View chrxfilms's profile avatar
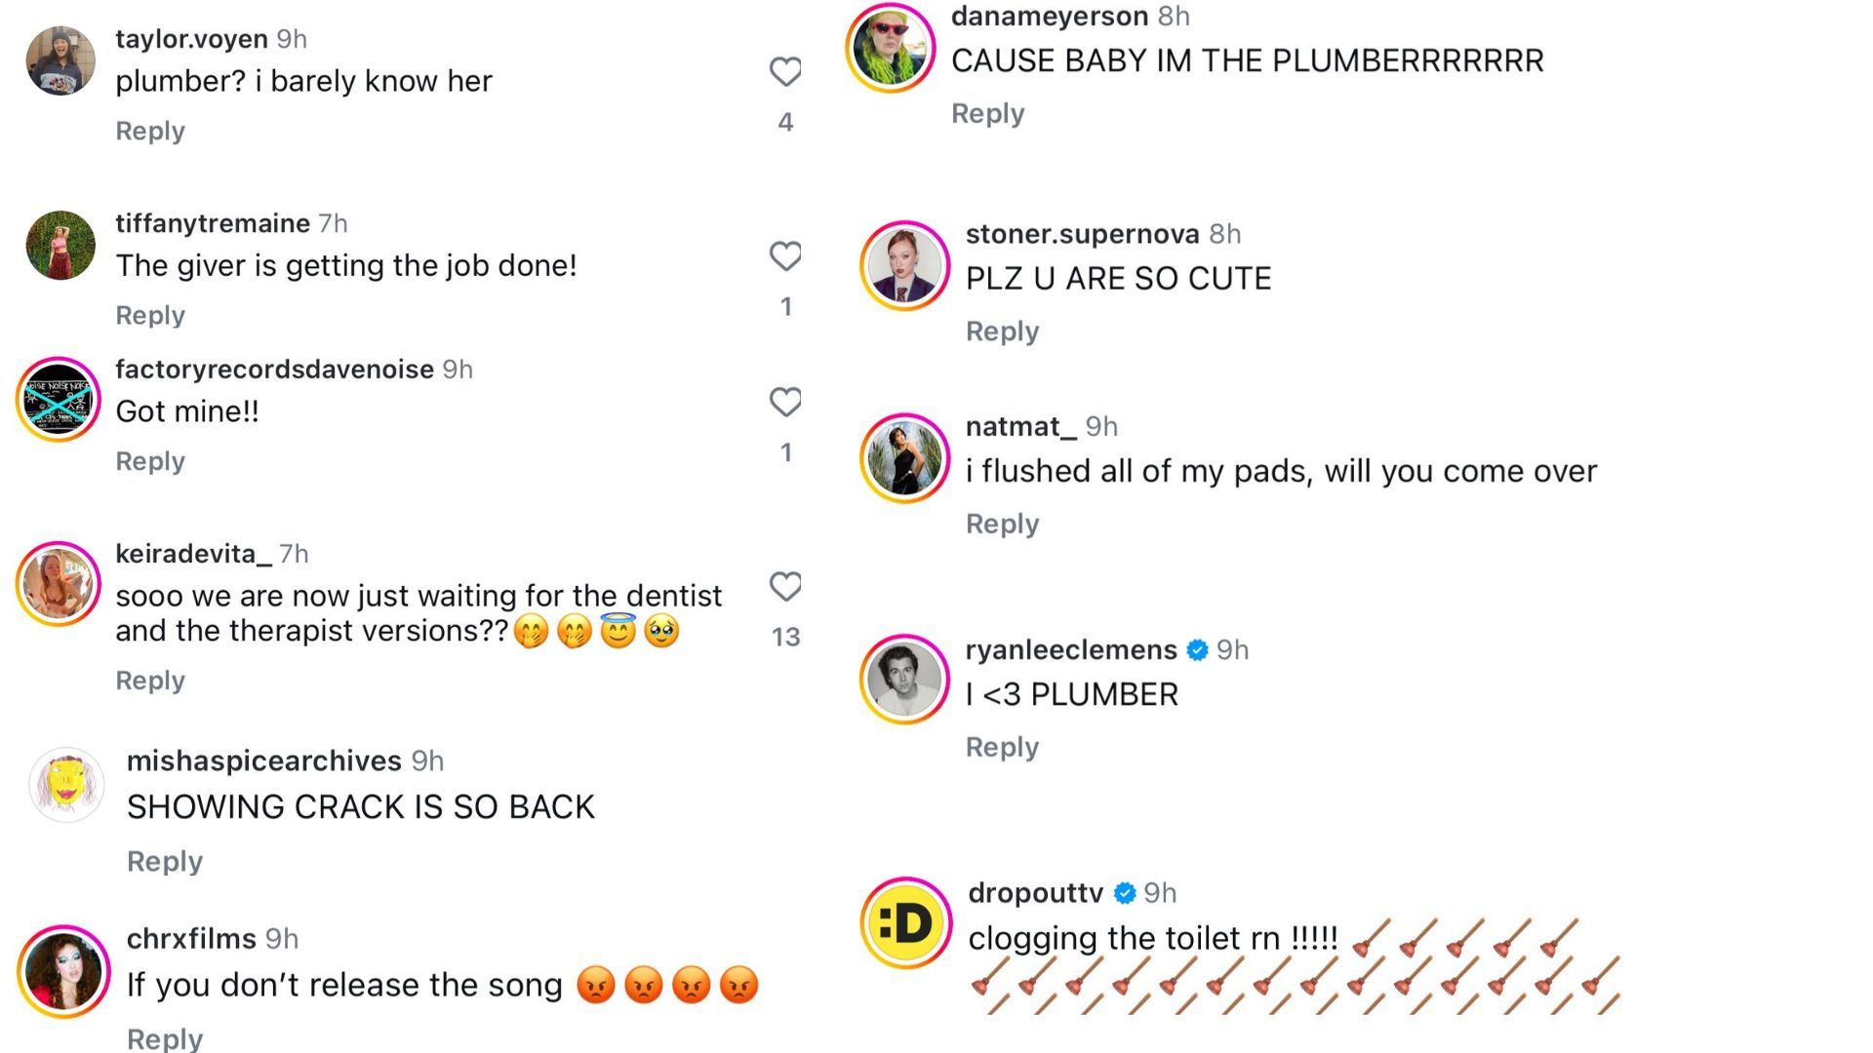 [63, 971]
